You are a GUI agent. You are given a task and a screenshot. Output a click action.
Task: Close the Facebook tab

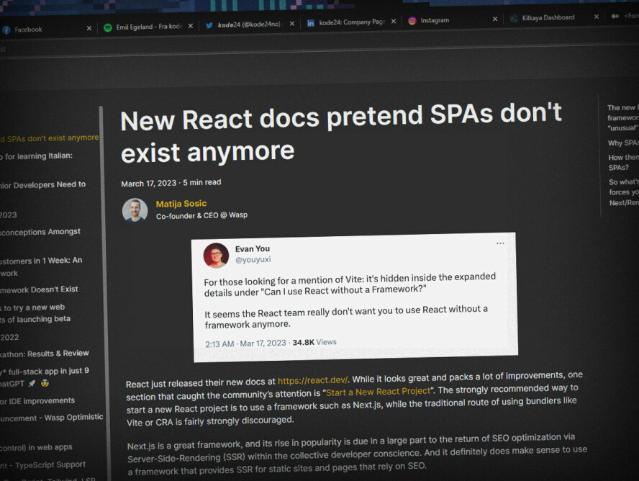[x=89, y=28]
